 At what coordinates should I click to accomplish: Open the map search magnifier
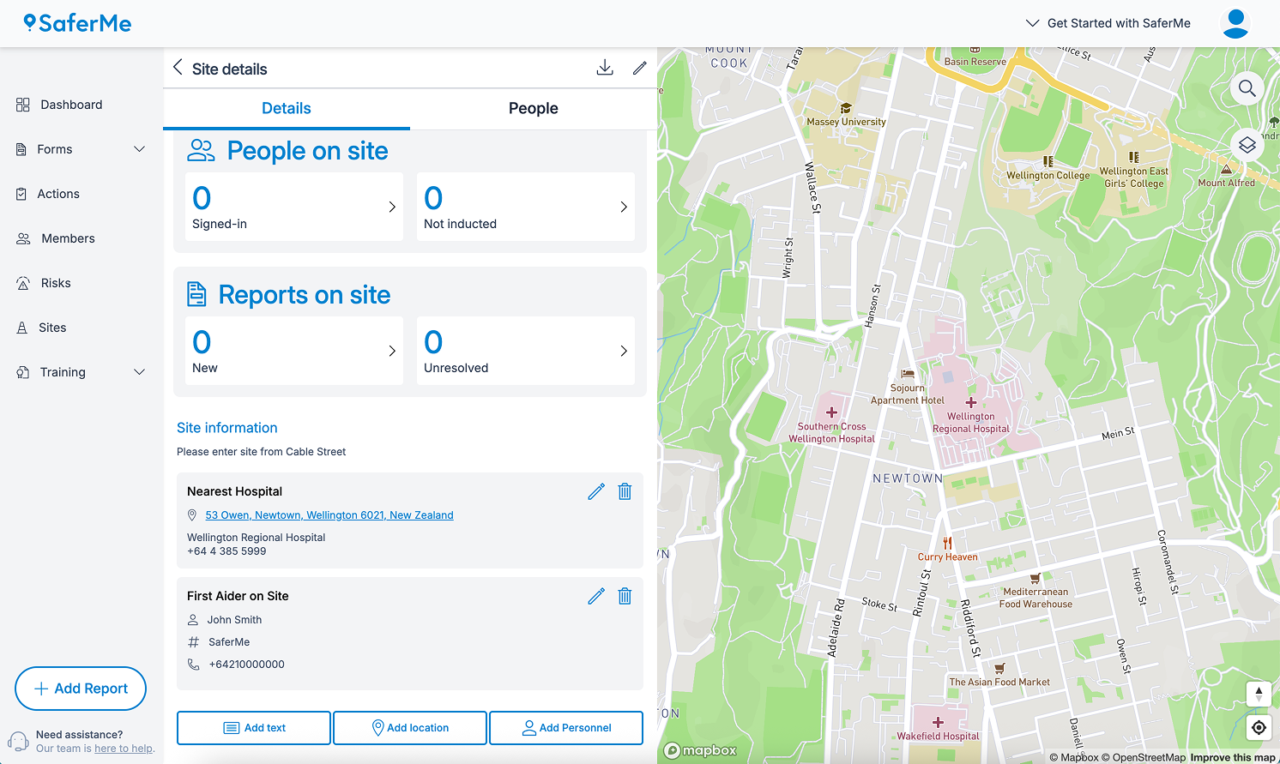click(x=1247, y=88)
